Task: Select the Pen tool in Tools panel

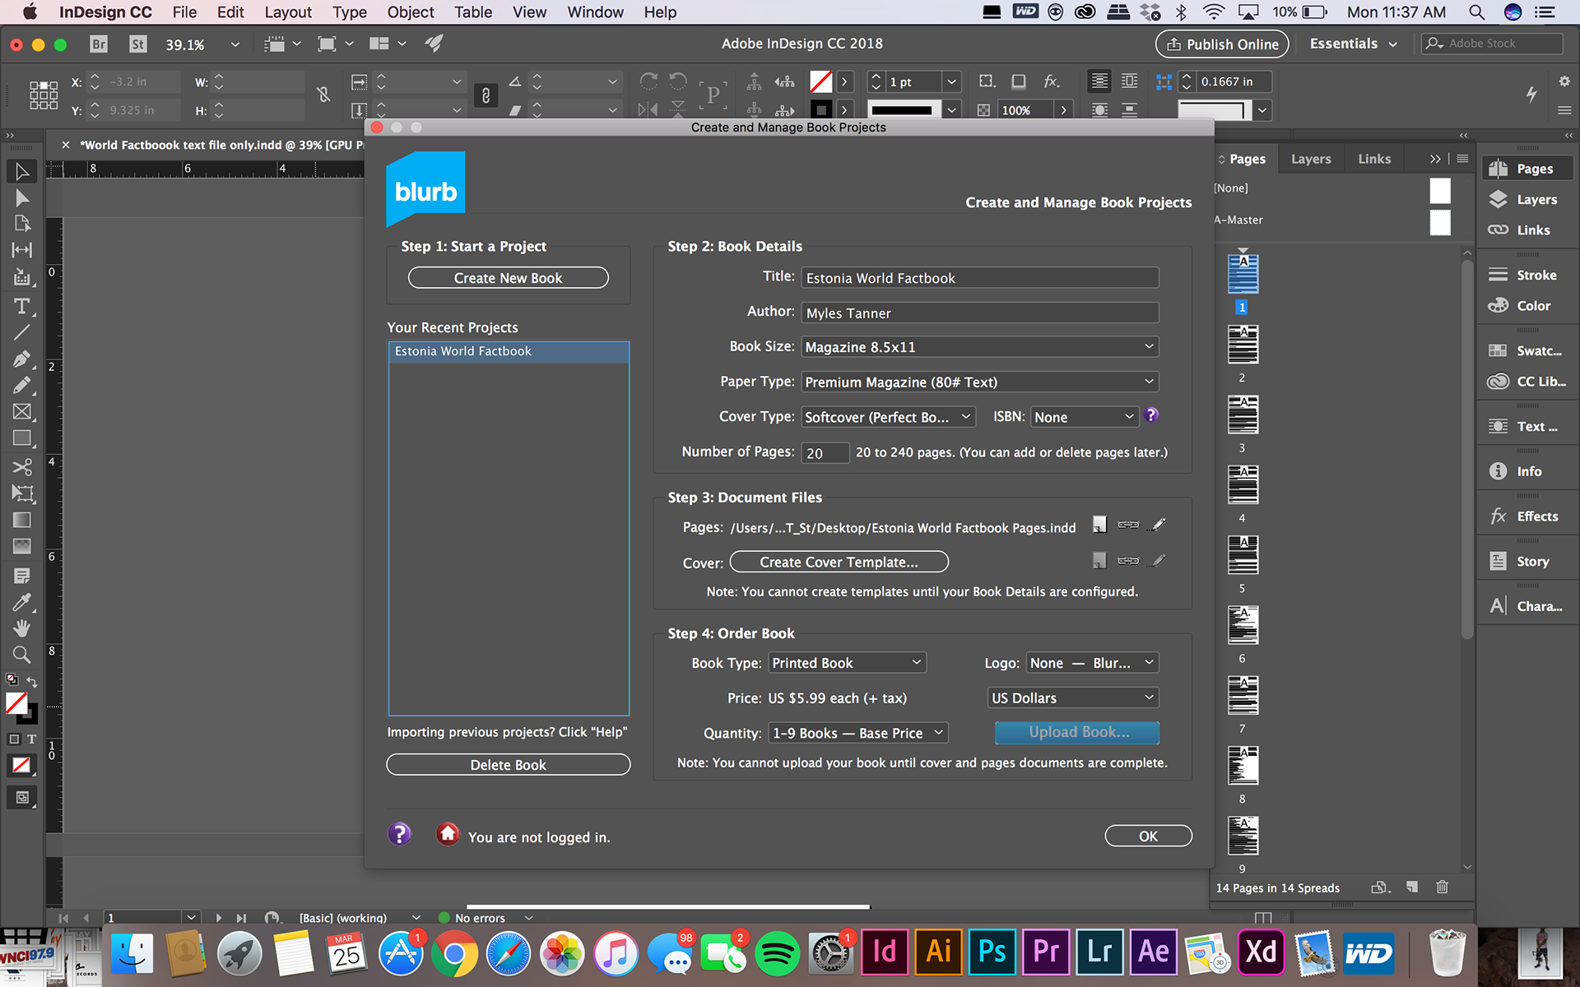Action: click(22, 359)
